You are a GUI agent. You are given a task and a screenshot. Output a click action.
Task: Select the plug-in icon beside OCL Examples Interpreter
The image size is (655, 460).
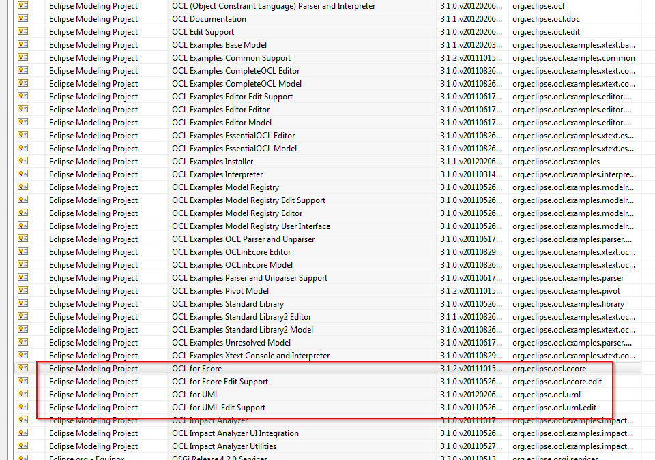pos(23,174)
